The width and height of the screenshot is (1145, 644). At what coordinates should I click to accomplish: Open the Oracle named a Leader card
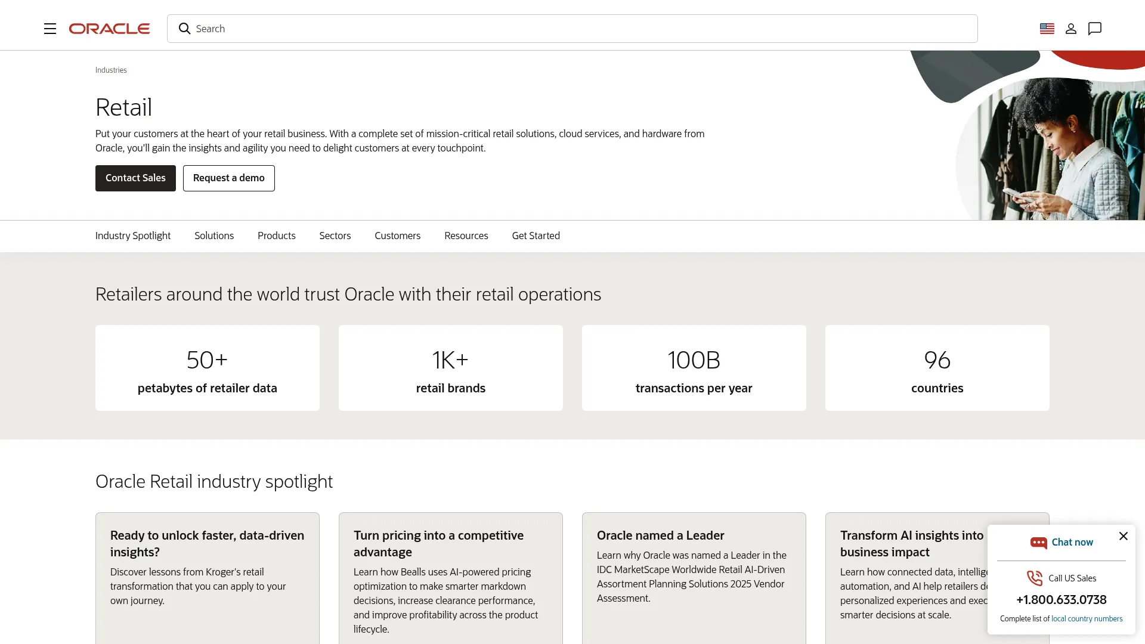tap(694, 578)
